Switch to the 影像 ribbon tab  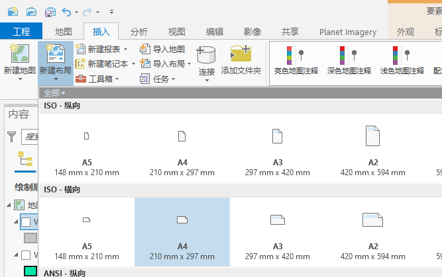coord(252,32)
